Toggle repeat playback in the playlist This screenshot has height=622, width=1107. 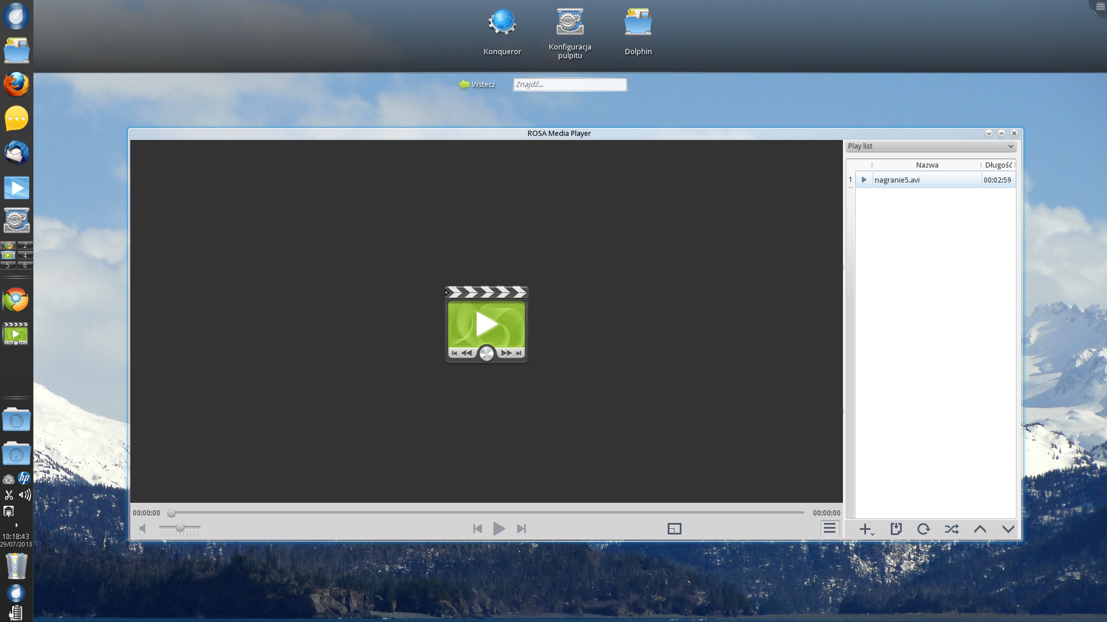click(923, 529)
